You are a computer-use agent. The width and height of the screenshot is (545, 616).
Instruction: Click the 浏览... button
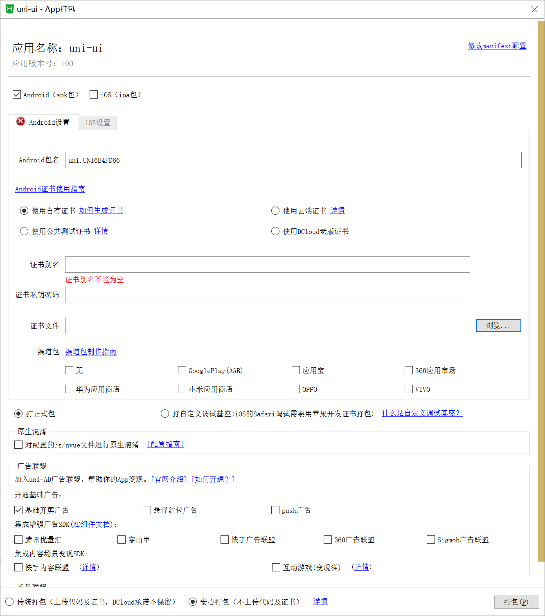pos(498,326)
